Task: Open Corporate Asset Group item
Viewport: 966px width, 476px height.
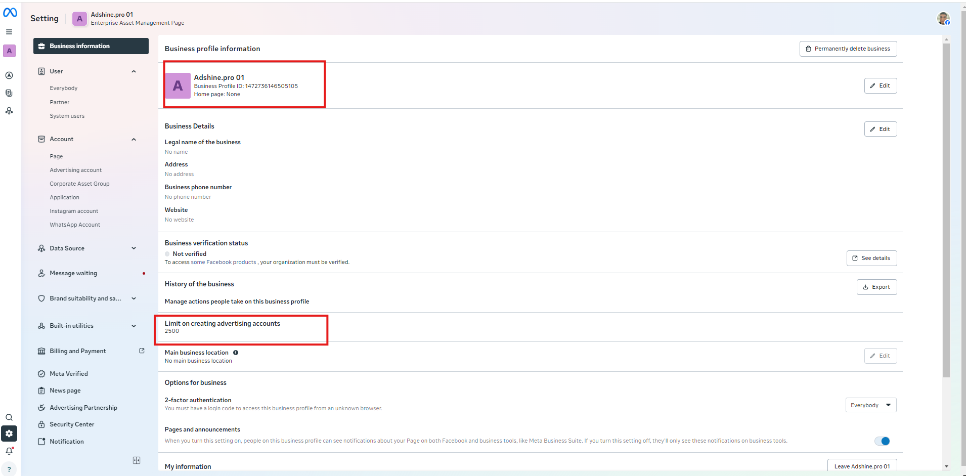Action: [x=79, y=184]
